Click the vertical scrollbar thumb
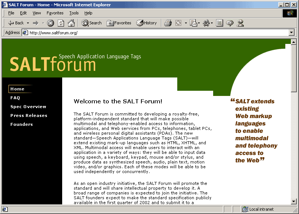This screenshot has width=299, height=214. (x=293, y=68)
